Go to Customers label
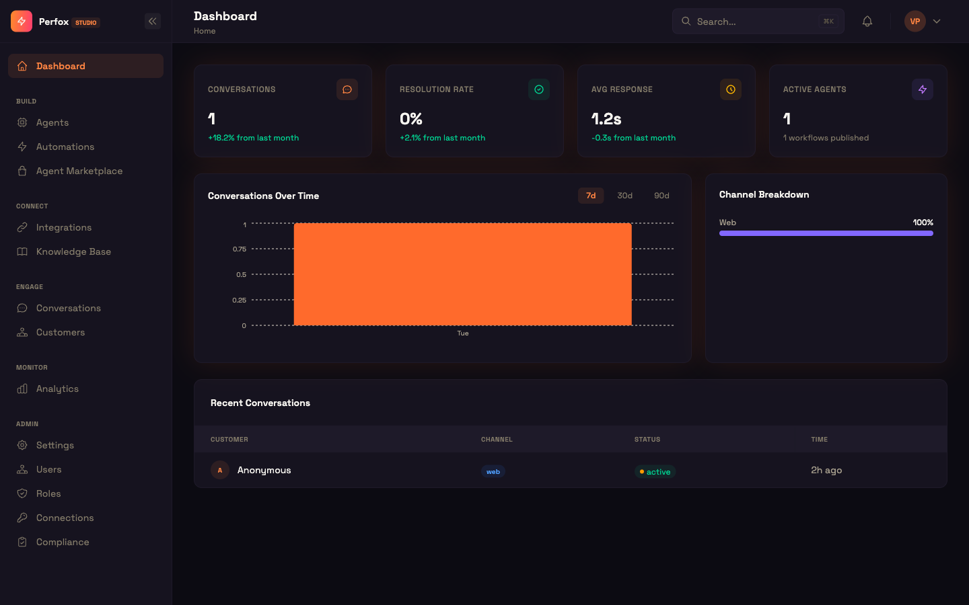This screenshot has width=969, height=605. point(61,332)
